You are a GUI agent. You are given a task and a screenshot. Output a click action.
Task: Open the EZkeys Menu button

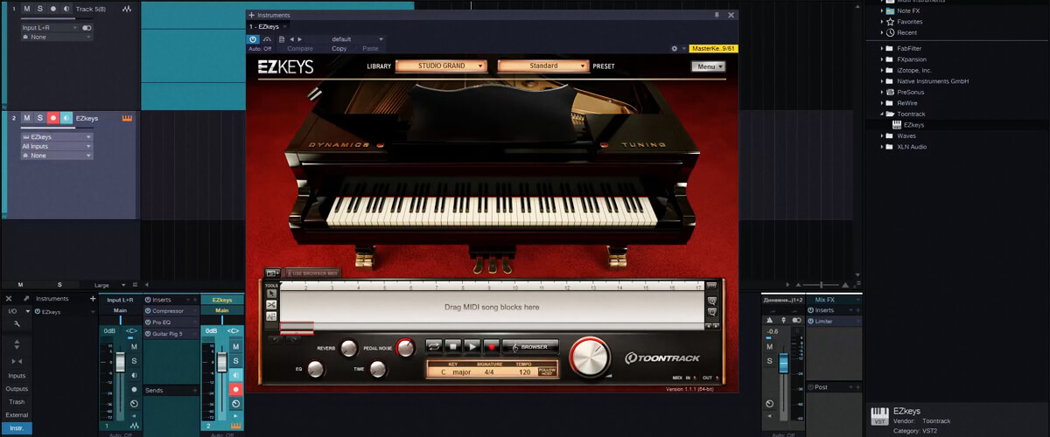click(x=708, y=66)
